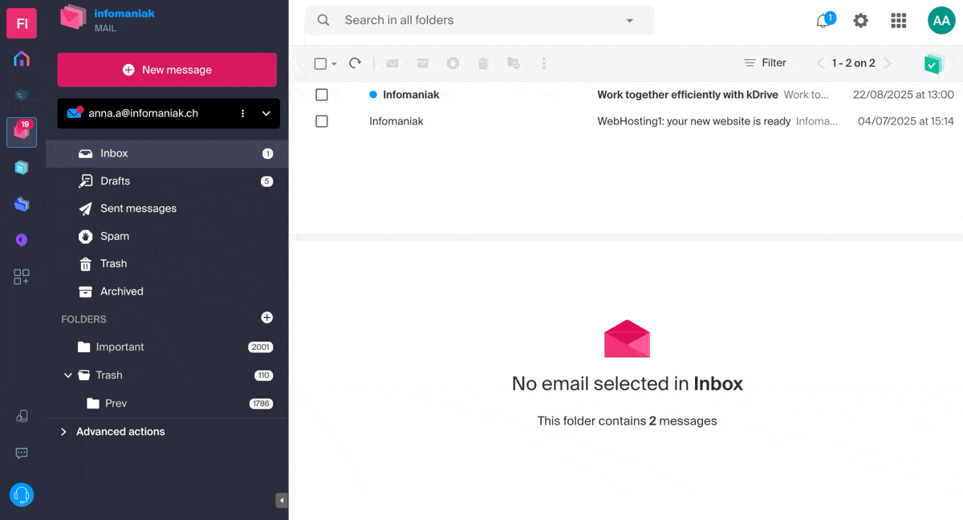Image resolution: width=963 pixels, height=520 pixels.
Task: Toggle the blue unread dot on the kDrive email
Action: click(373, 95)
